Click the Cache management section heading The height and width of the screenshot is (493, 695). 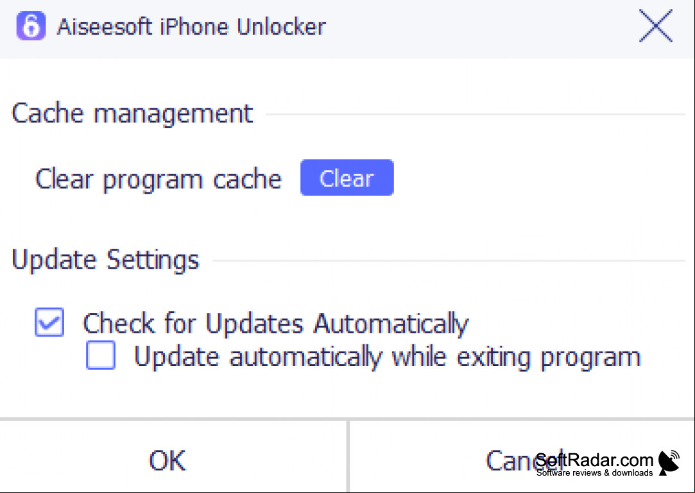(x=132, y=113)
